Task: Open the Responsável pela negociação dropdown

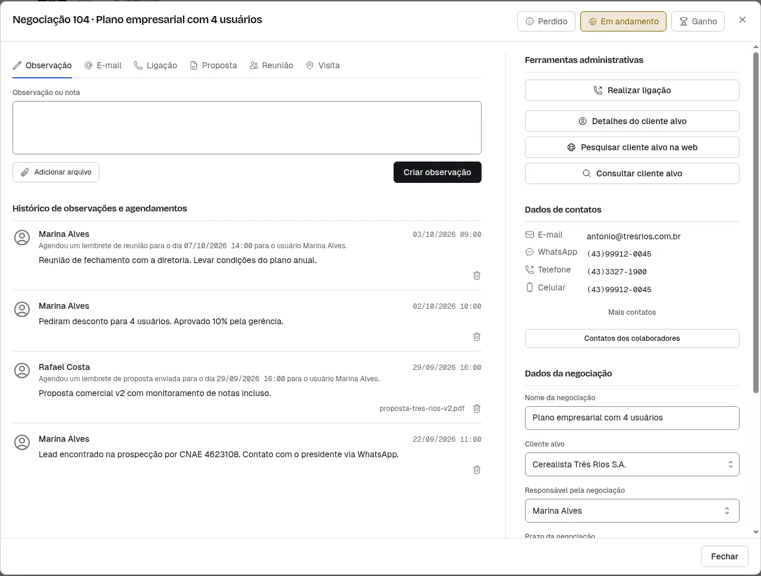Action: coord(632,511)
